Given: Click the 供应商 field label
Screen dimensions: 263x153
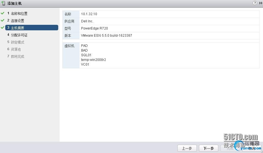Looking at the screenshot, I should pos(69,21).
